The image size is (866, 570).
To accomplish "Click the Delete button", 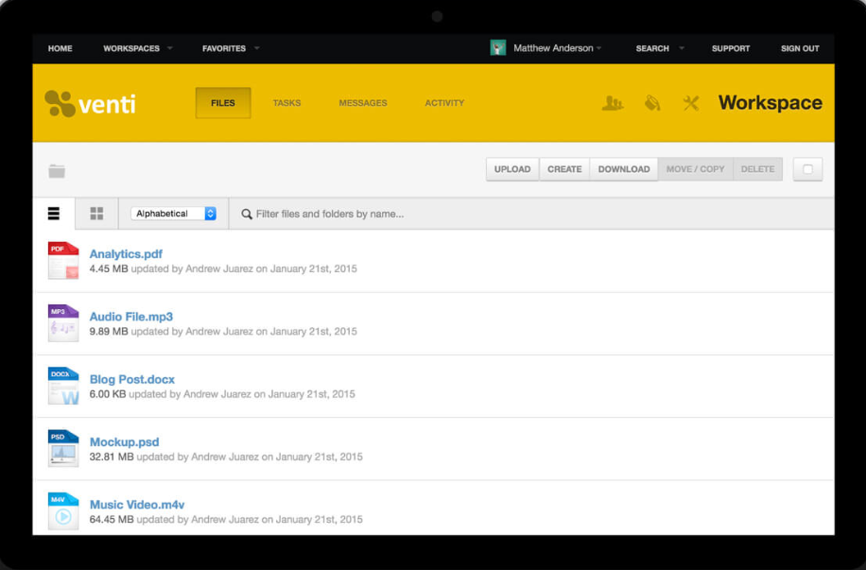I will [758, 169].
